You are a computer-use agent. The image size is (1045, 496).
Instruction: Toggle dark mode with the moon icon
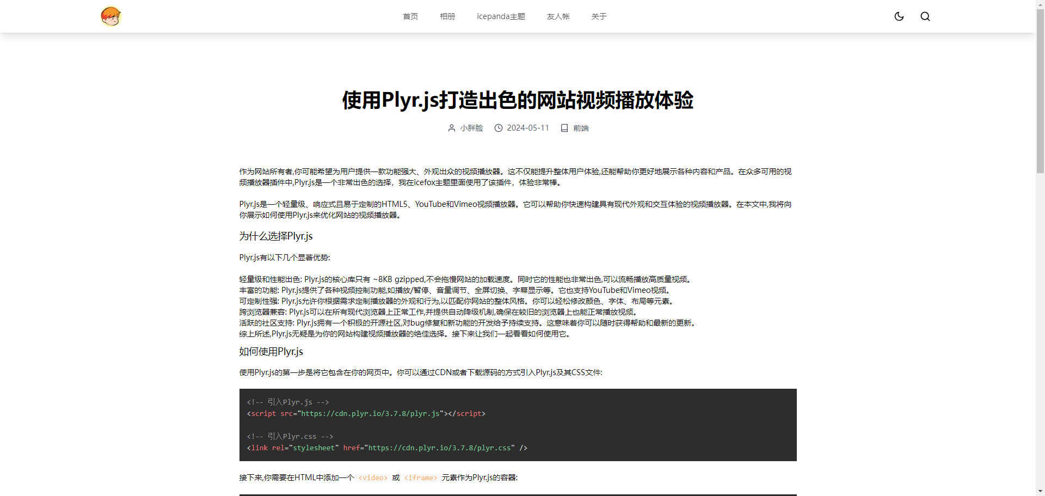point(899,16)
